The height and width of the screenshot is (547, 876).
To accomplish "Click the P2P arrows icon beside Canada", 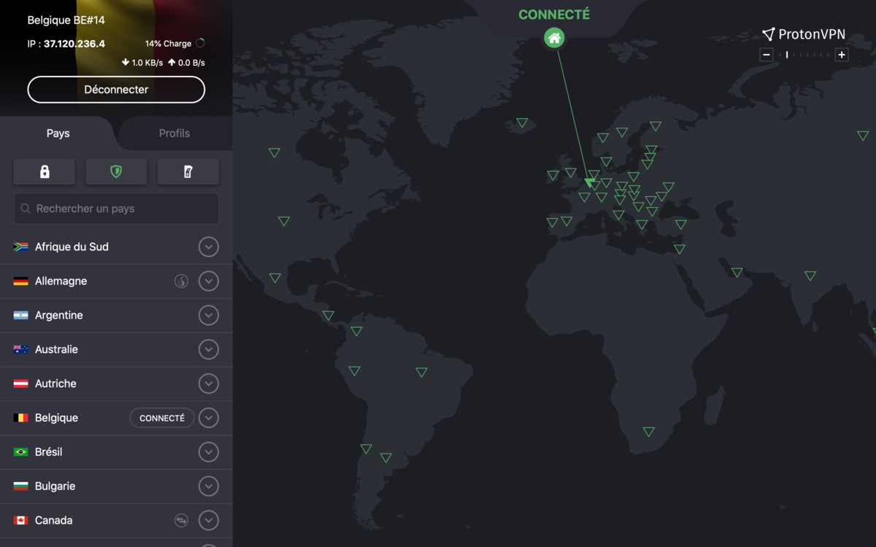I will click(x=181, y=521).
